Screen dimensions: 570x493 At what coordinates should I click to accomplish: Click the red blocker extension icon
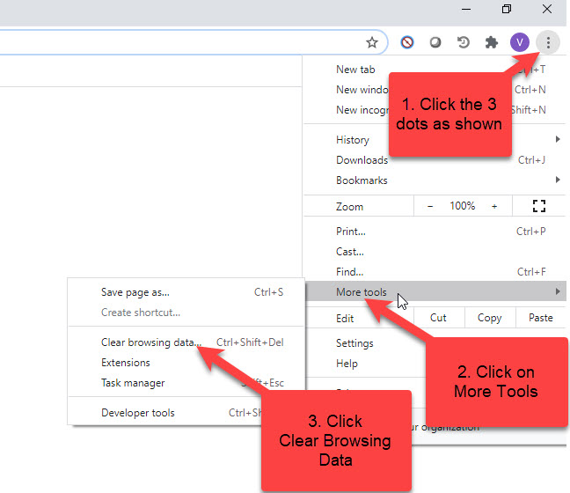click(407, 42)
